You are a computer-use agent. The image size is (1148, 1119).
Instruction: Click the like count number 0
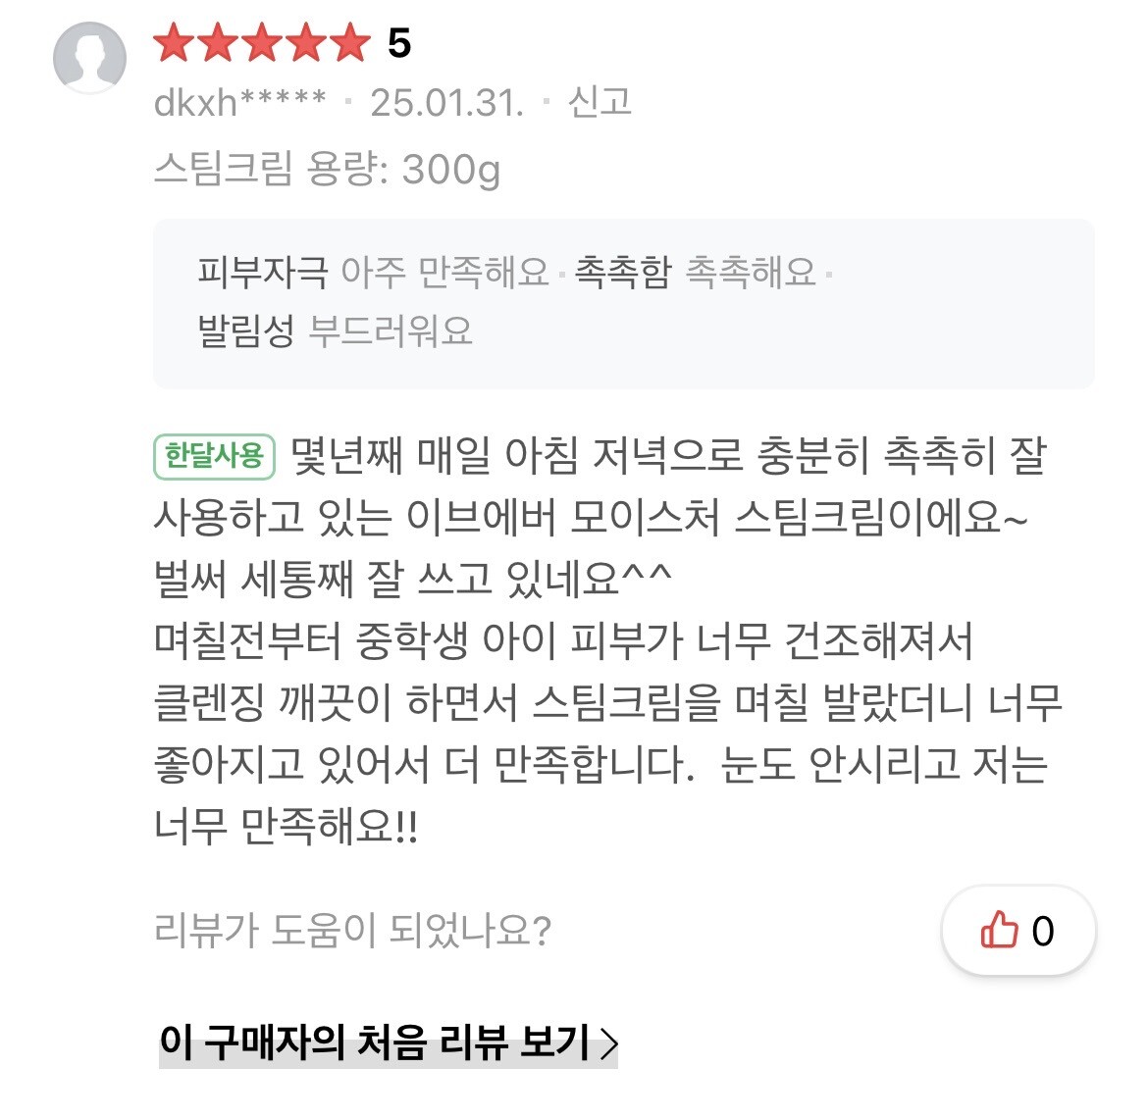coord(1043,931)
